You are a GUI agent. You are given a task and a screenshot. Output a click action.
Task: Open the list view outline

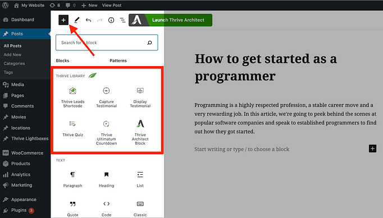click(x=122, y=20)
